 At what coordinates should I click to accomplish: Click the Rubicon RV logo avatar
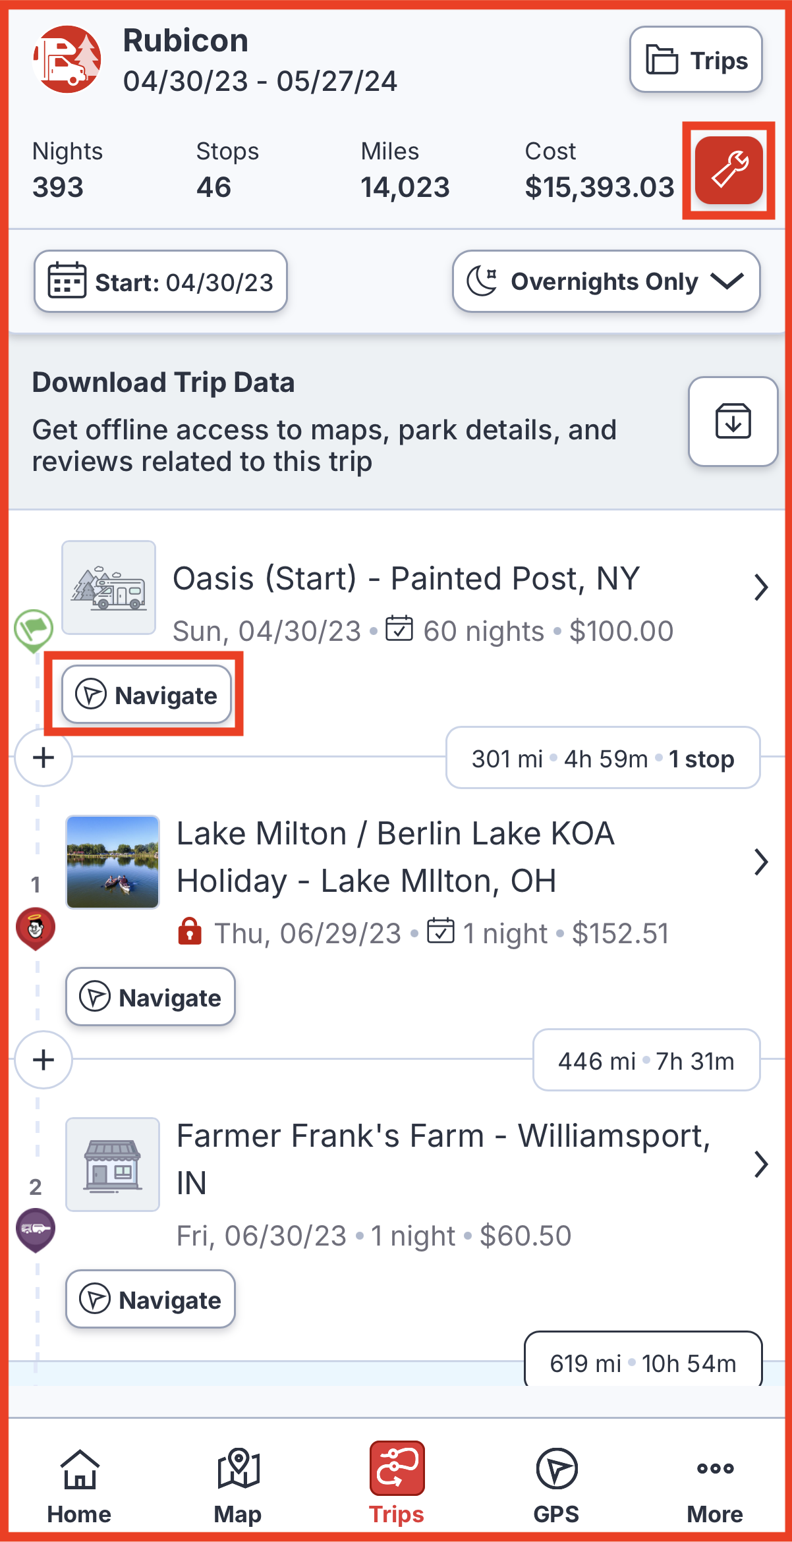tap(67, 59)
